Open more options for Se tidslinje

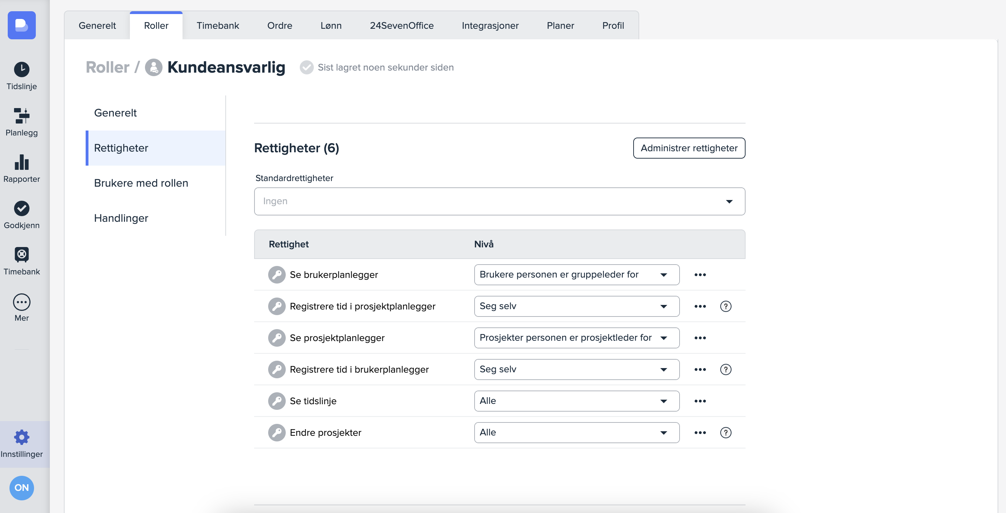click(x=700, y=401)
